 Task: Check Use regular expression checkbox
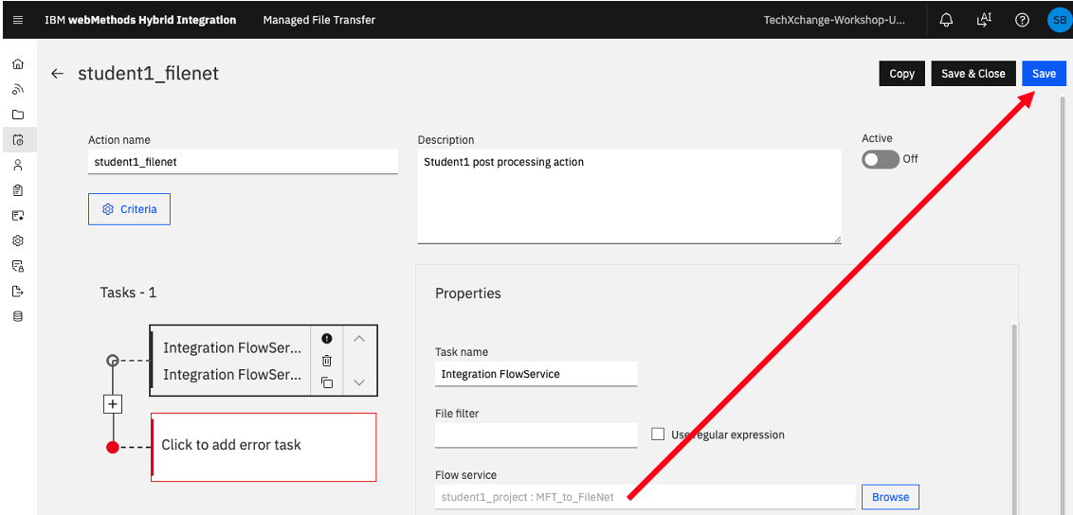click(658, 434)
